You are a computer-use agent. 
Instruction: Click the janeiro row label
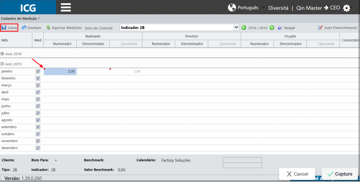[x=7, y=71]
